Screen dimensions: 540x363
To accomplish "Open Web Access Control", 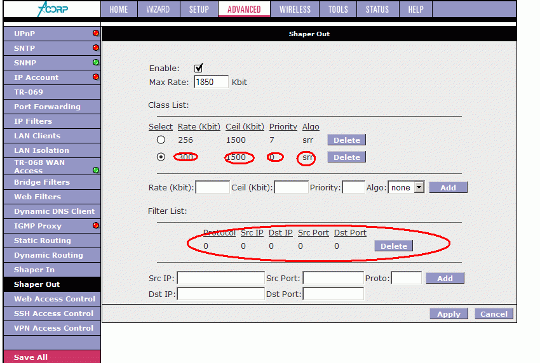I will 52,299.
